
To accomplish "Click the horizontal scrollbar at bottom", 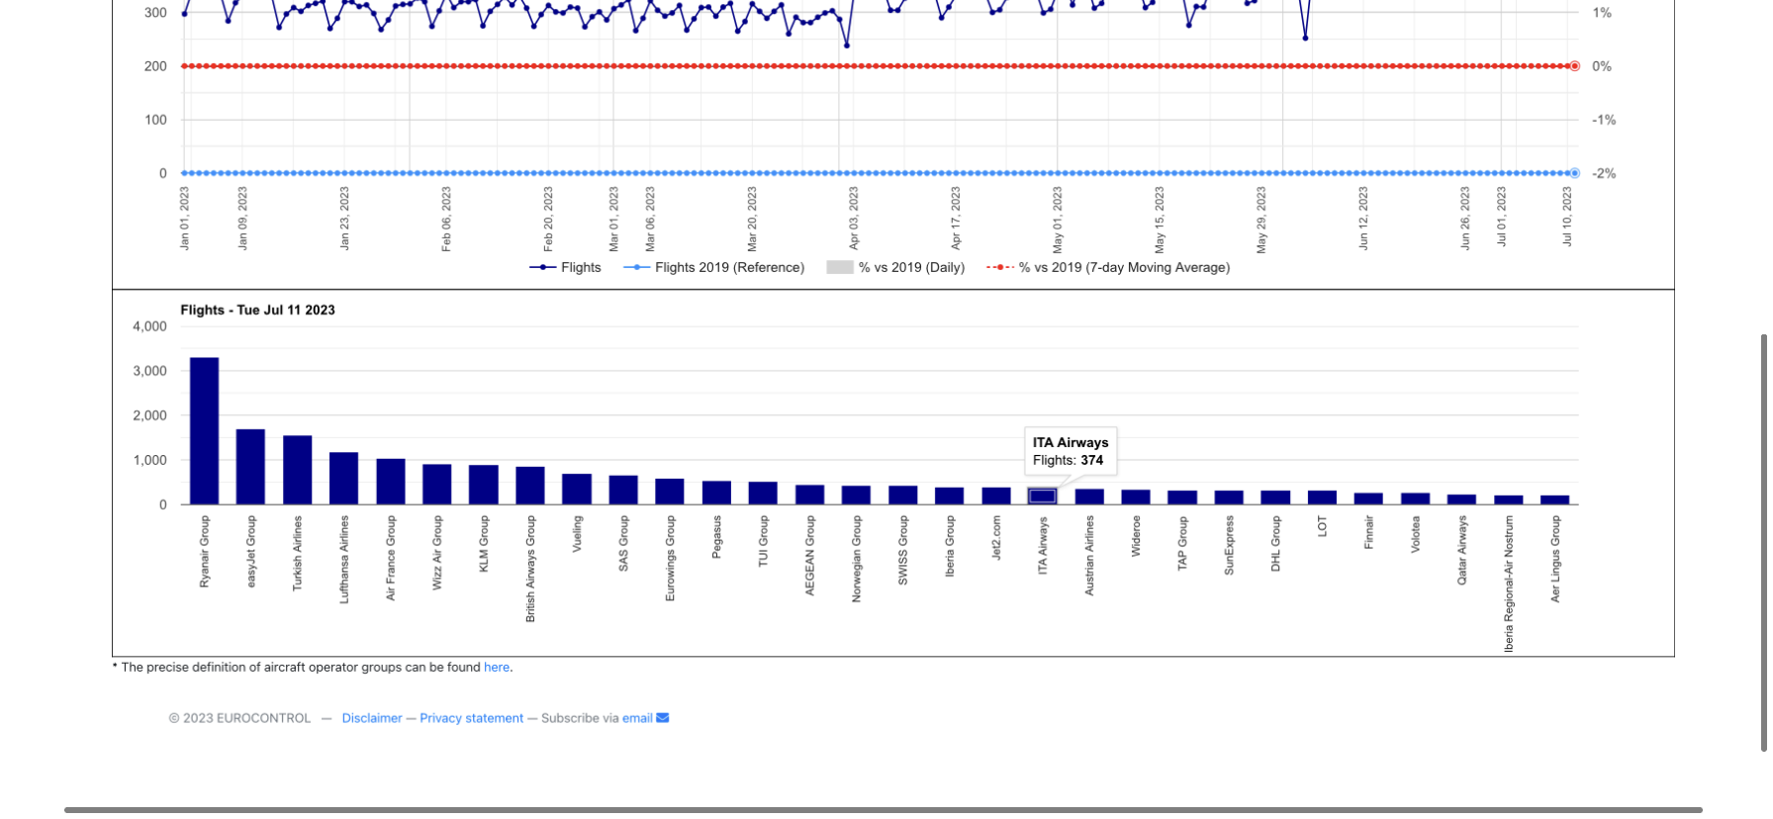I will (x=883, y=810).
